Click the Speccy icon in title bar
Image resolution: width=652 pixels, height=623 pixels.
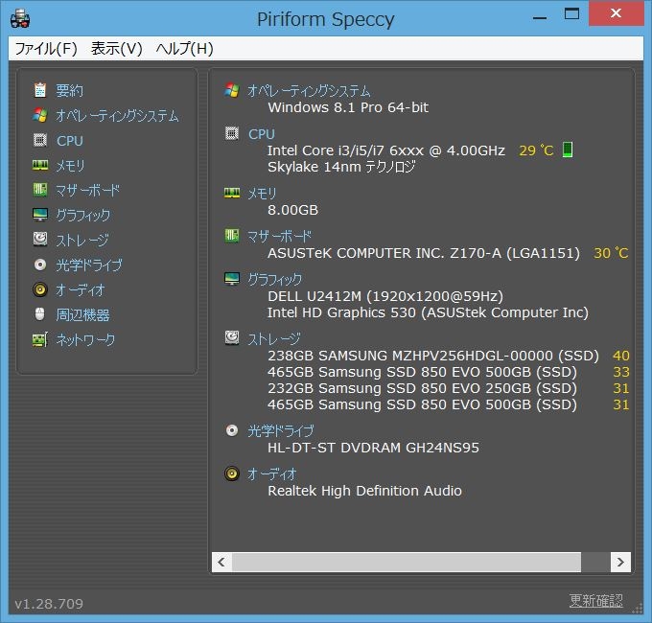(18, 17)
